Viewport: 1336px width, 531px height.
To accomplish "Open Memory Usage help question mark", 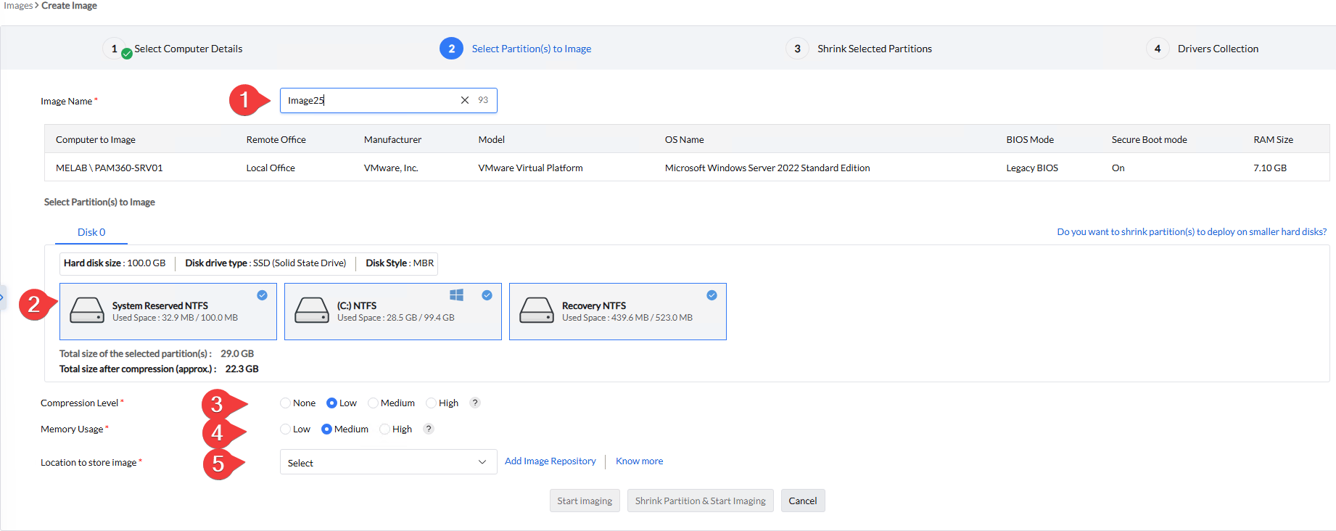I will click(x=429, y=429).
